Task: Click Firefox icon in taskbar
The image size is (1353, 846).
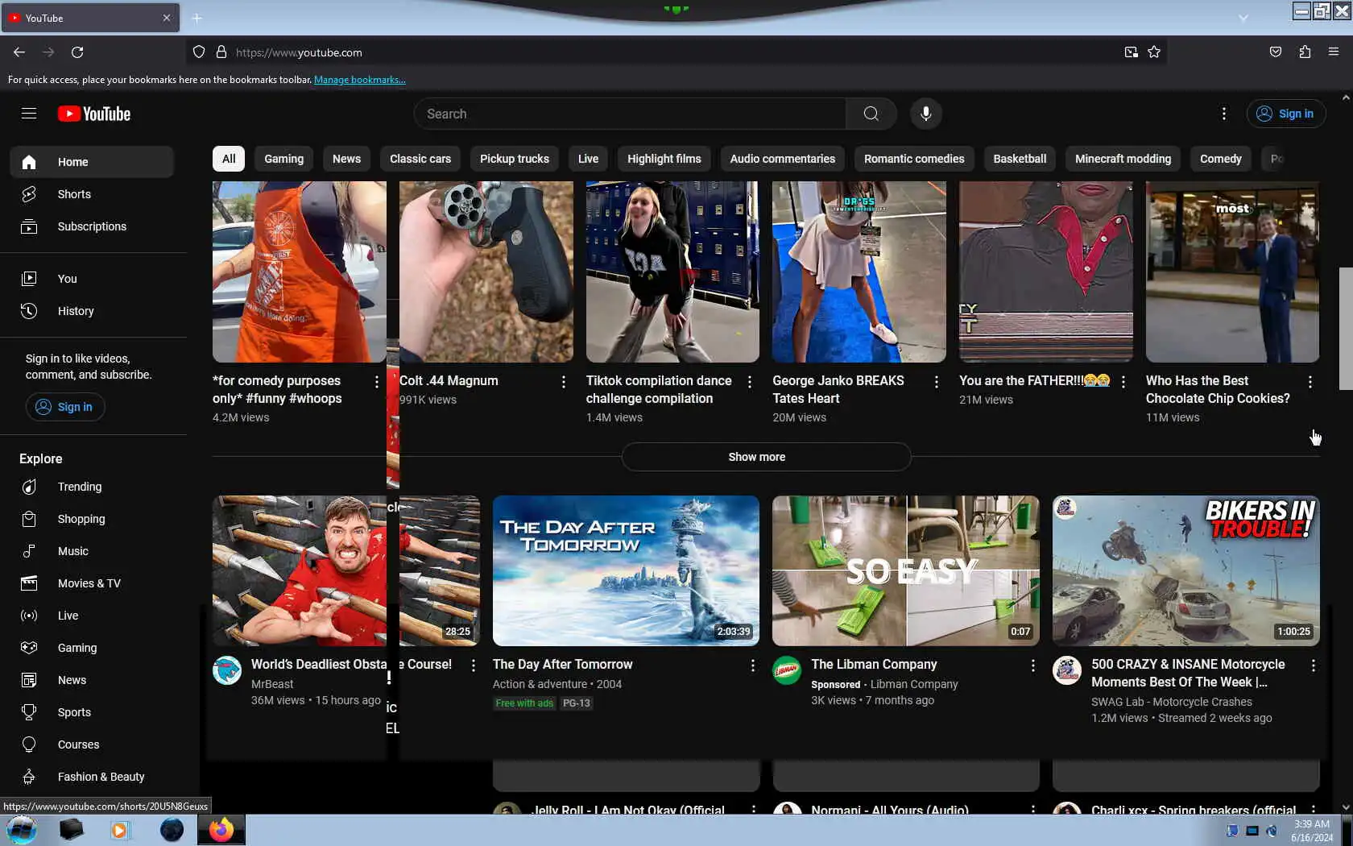Action: tap(221, 830)
